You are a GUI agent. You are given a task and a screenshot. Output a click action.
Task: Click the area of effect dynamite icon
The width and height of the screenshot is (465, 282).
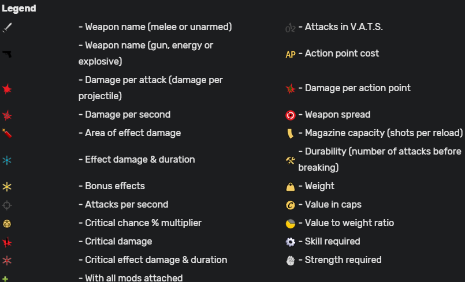click(7, 133)
